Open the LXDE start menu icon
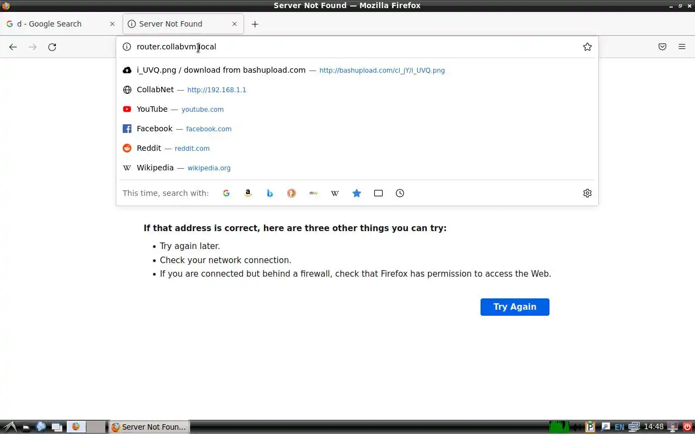The image size is (695, 434). [x=10, y=427]
